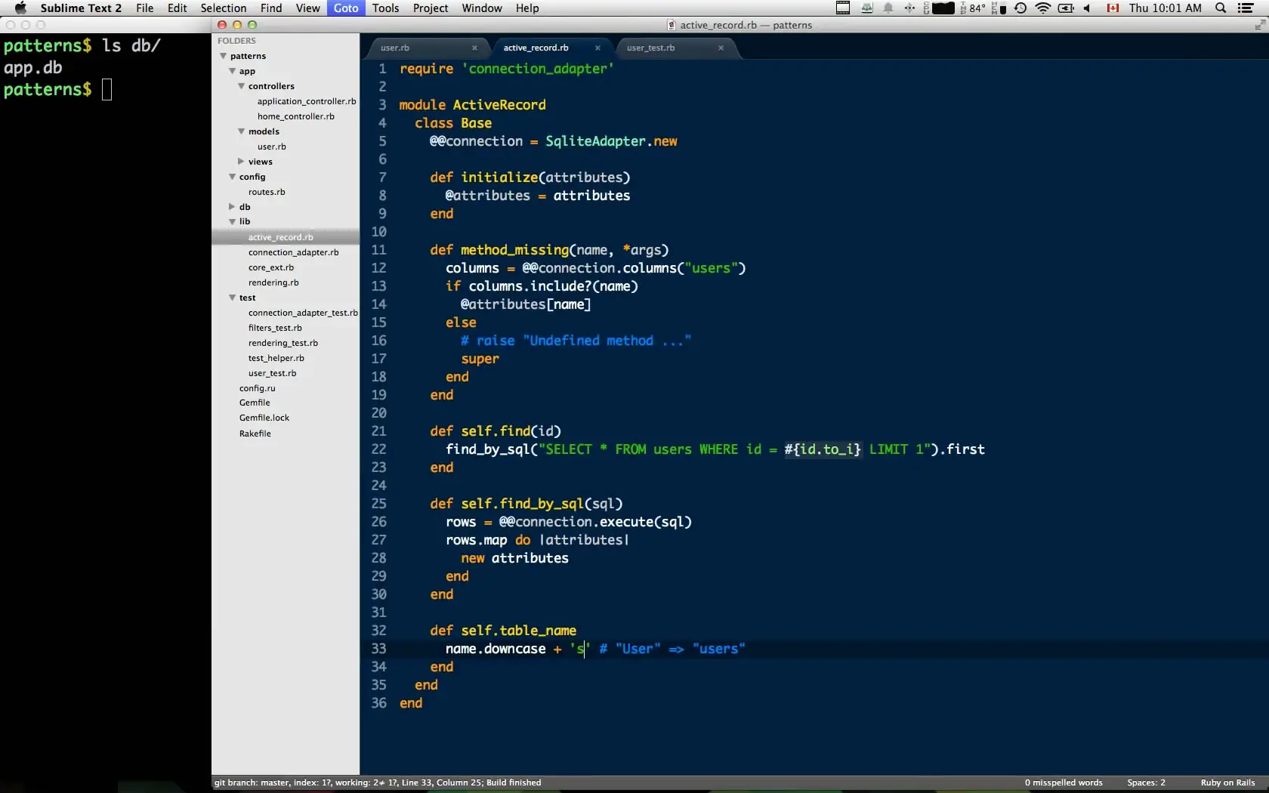This screenshot has width=1269, height=793.
Task: Click the filmstrip menu bar icon
Action: click(x=843, y=8)
